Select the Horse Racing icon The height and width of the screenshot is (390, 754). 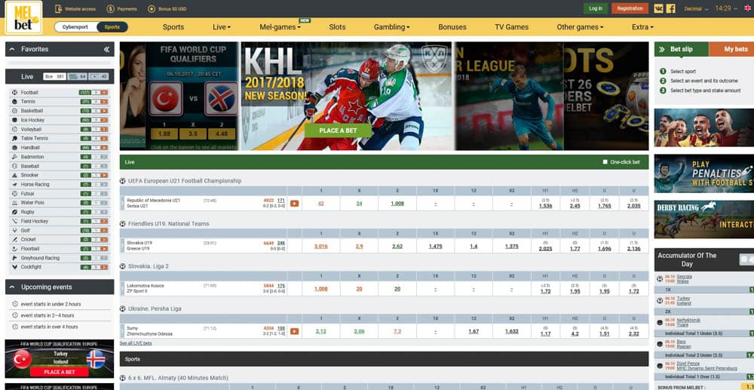[14, 184]
